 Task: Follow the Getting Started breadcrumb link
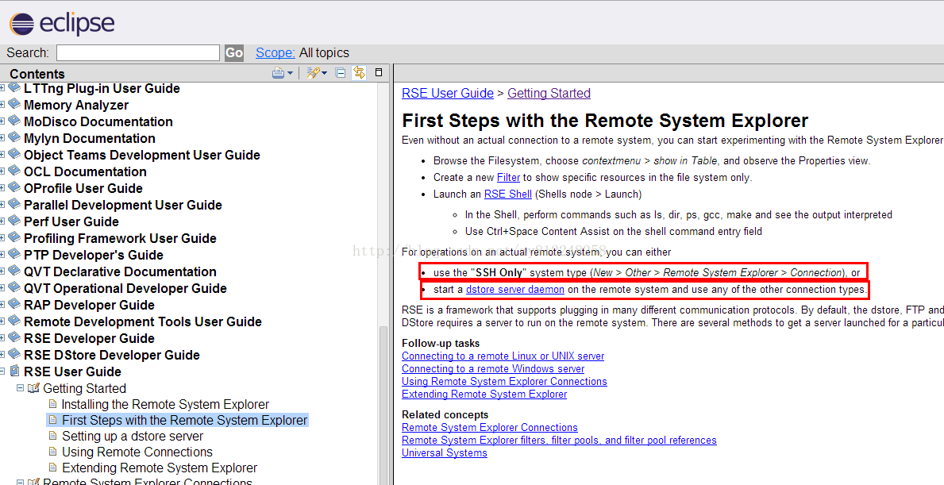[x=549, y=94]
